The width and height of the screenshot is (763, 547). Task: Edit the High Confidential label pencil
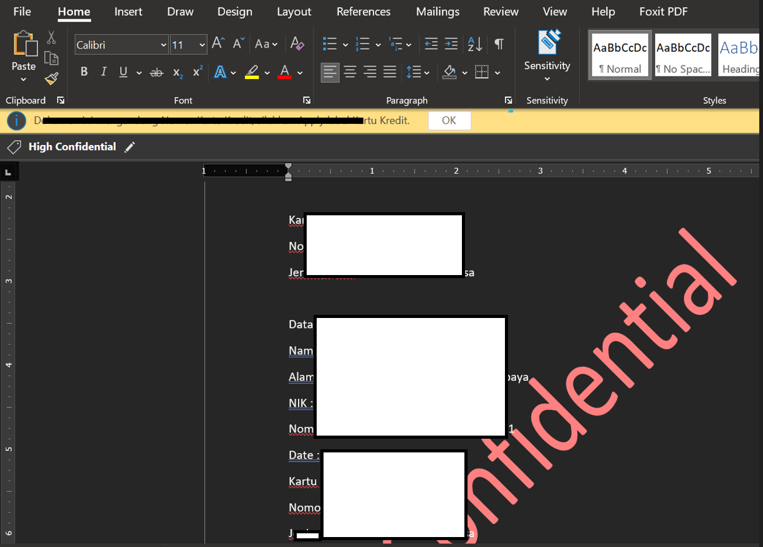click(x=130, y=147)
